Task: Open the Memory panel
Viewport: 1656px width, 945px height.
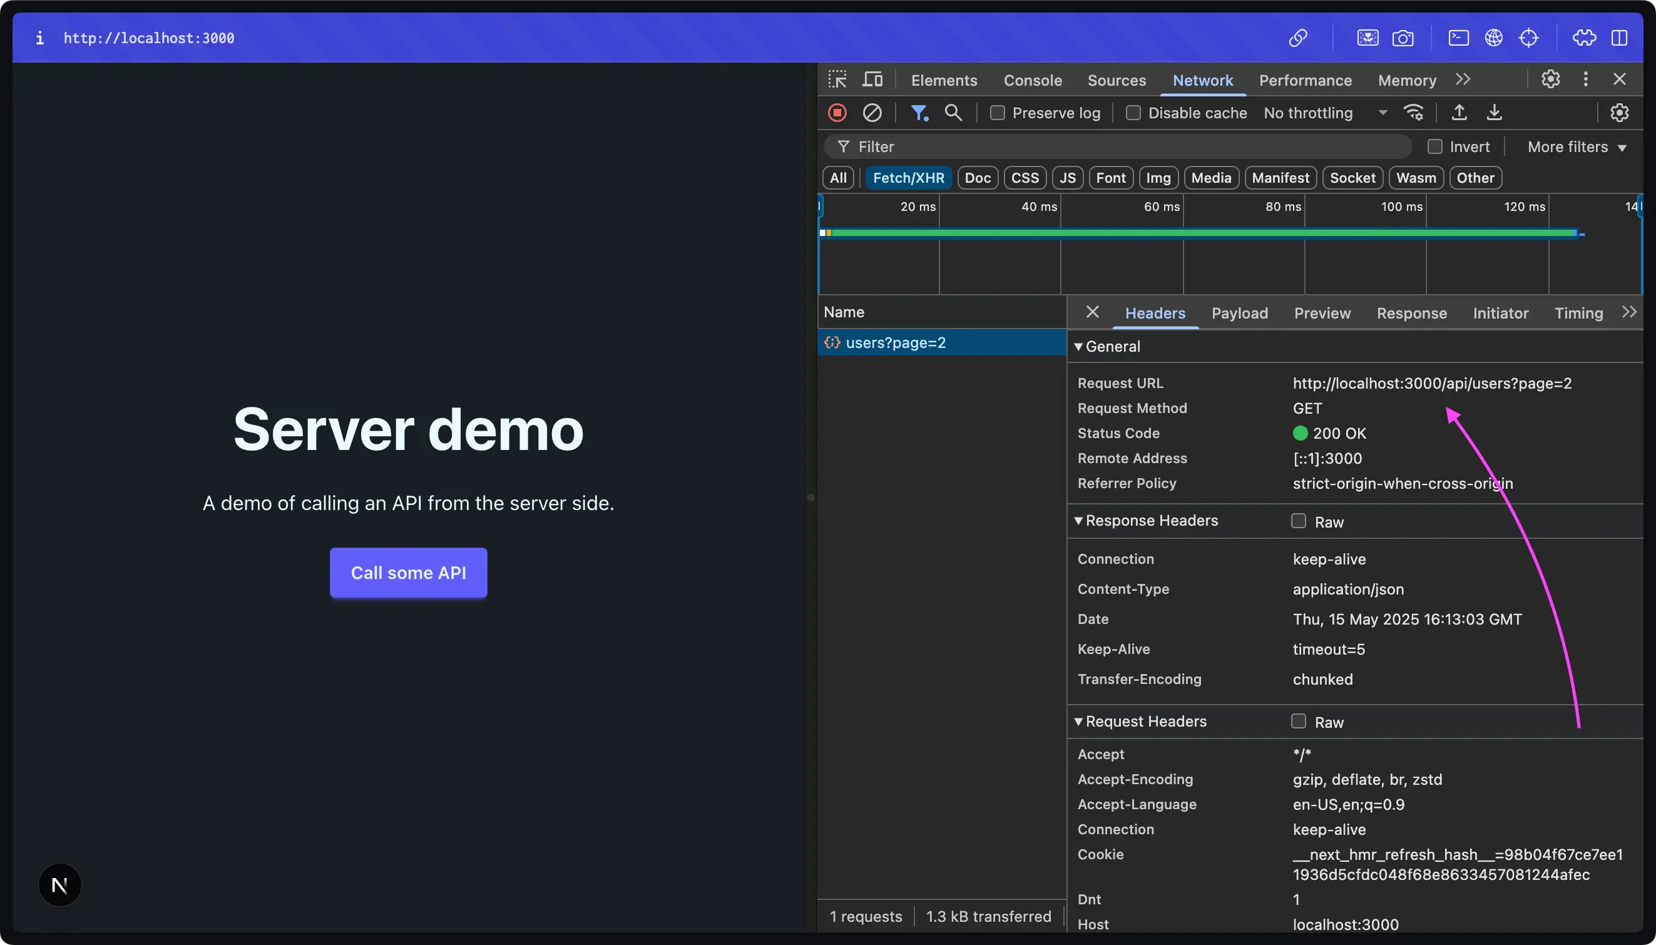Action: pos(1408,81)
